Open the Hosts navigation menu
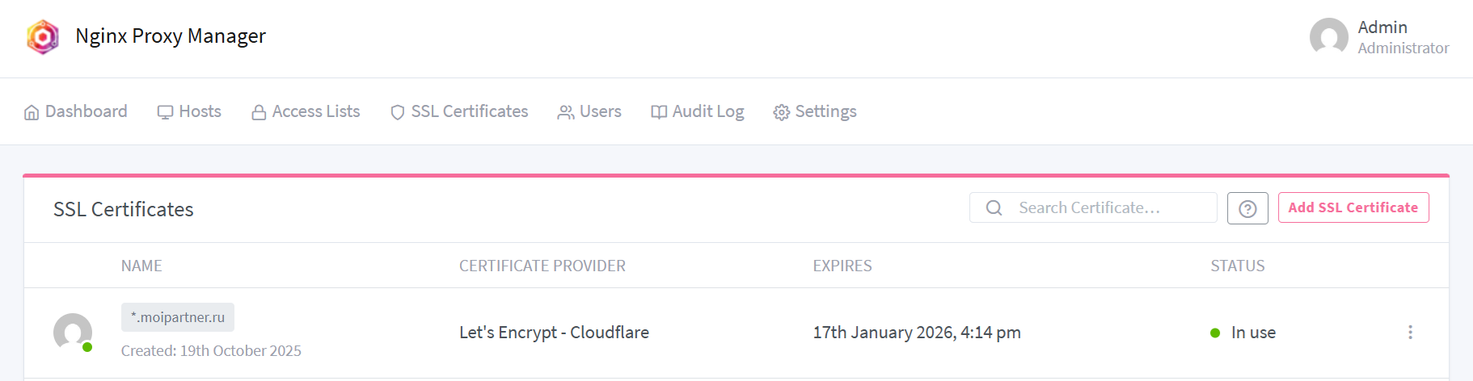Screen dimensions: 1473x381 click(189, 111)
